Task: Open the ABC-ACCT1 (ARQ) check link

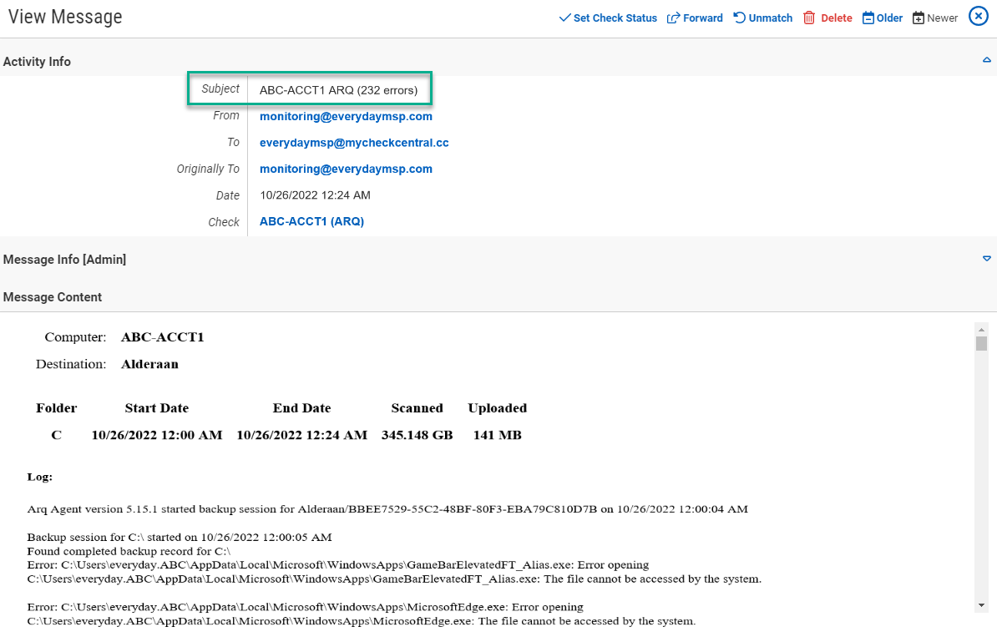Action: (311, 221)
